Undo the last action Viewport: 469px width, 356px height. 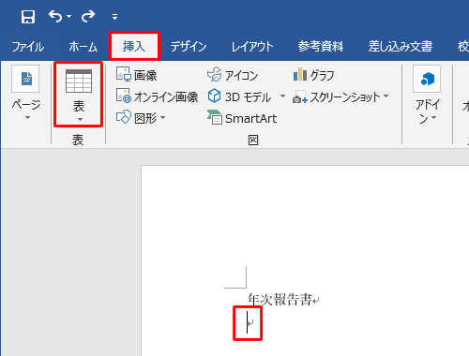click(55, 16)
